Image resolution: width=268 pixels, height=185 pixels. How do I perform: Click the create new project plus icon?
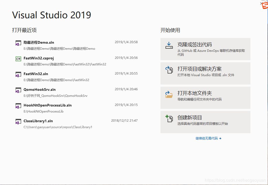point(169,119)
